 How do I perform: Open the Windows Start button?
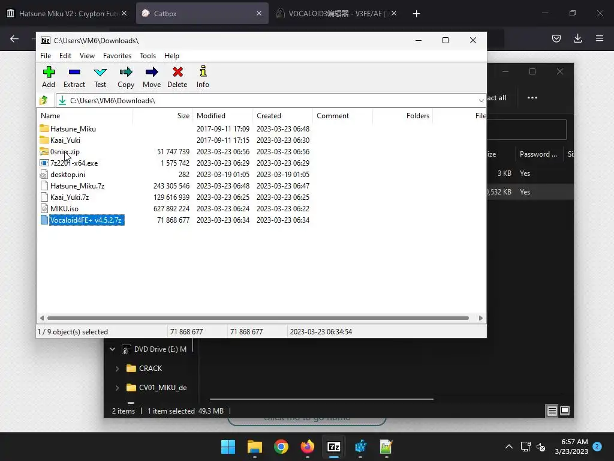coord(228,447)
